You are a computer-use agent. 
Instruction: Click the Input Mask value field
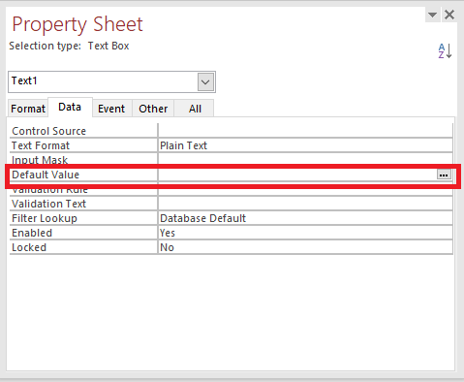click(x=305, y=159)
